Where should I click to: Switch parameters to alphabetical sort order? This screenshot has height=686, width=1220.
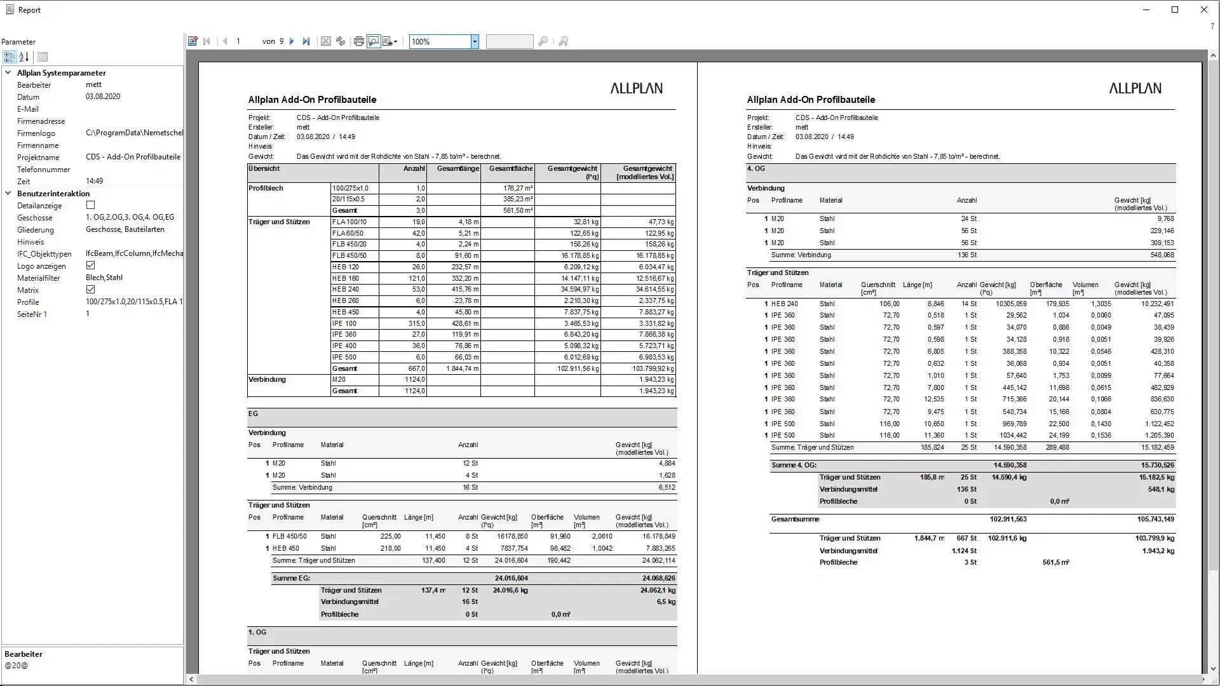[x=24, y=57]
